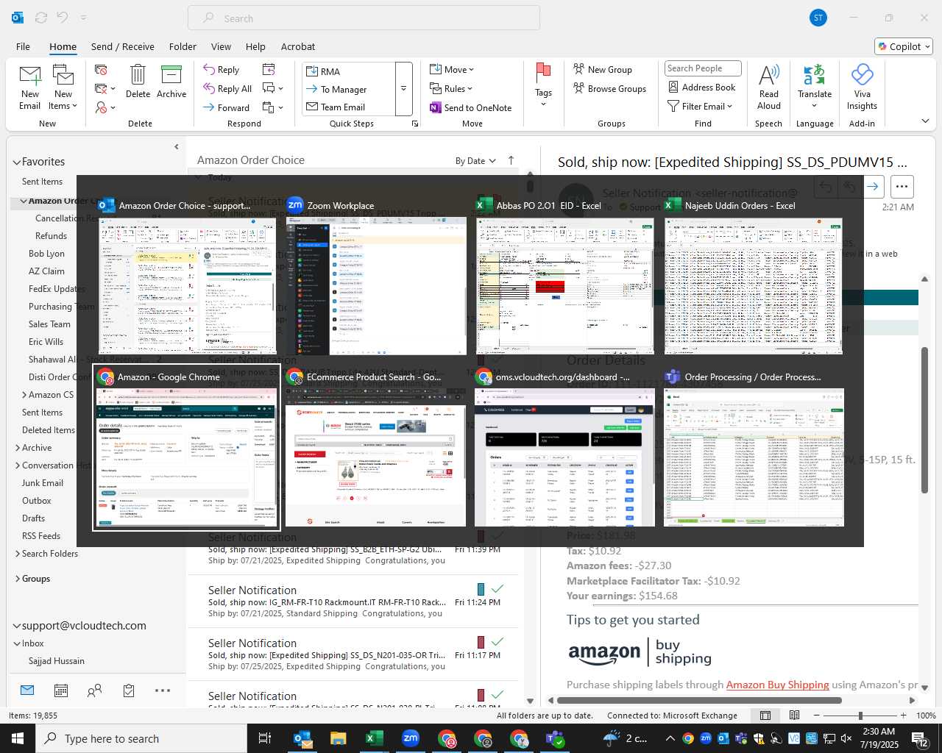This screenshot has width=942, height=753.
Task: Open the Rules dropdown
Action: [x=451, y=88]
